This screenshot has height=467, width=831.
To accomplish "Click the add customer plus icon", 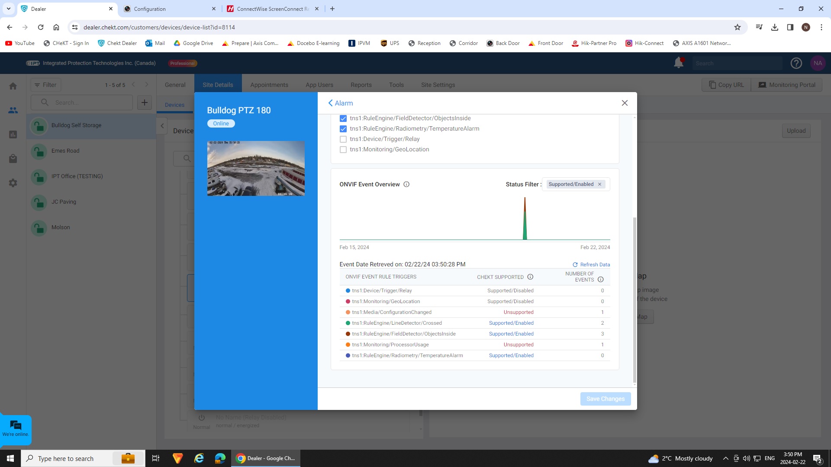I will [x=145, y=102].
